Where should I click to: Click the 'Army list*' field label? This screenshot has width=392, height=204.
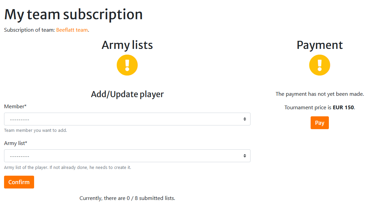pos(16,143)
